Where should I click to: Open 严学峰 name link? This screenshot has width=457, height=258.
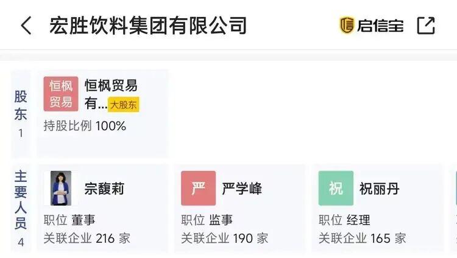[242, 189]
